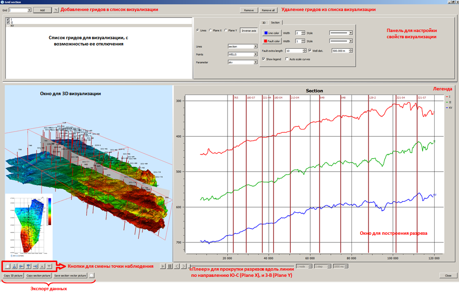459x295 pixels.
Task: Switch to the 3D tab
Action: (264, 22)
